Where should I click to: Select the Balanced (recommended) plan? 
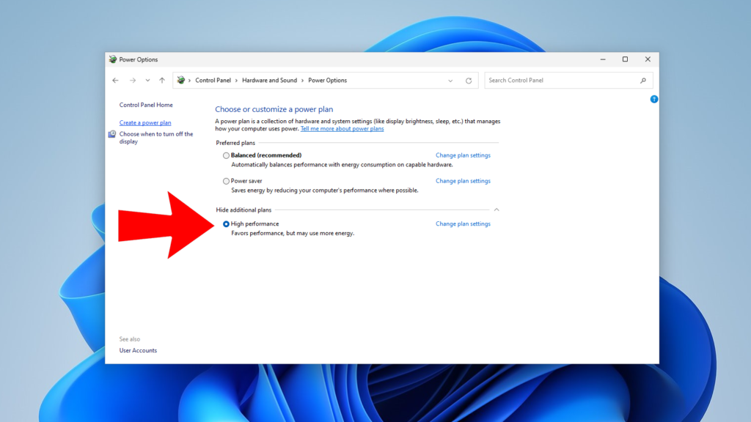(226, 155)
